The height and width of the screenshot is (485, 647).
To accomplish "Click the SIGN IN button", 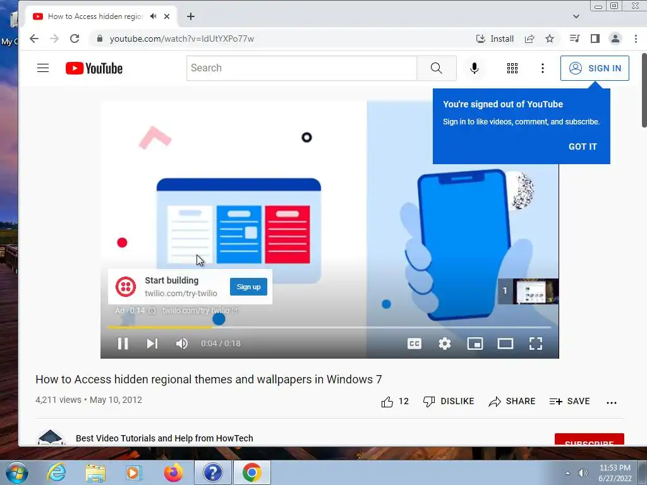I will pyautogui.click(x=595, y=68).
